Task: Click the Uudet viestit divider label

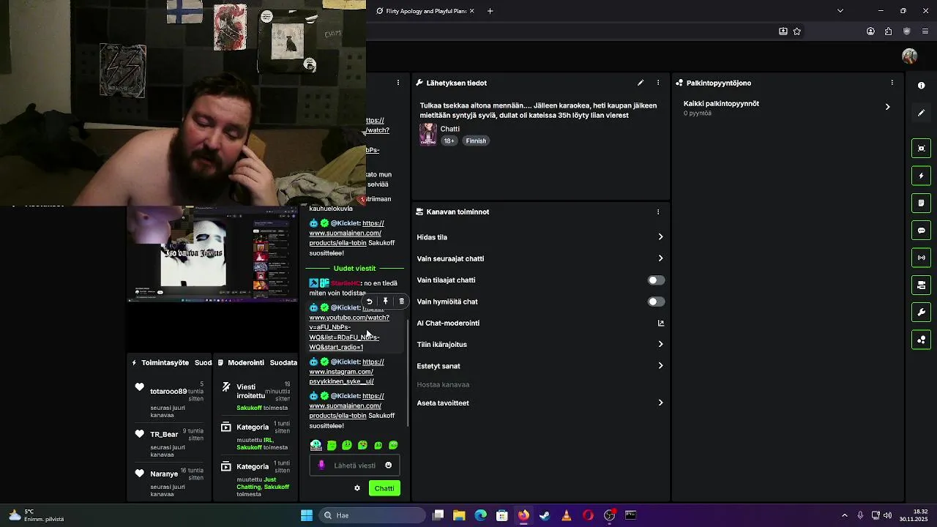Action: tap(354, 268)
